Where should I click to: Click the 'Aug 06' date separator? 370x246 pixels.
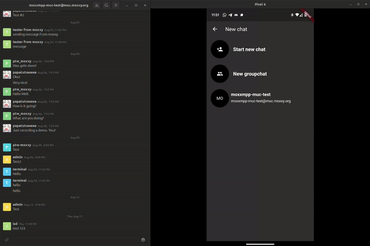click(75, 54)
